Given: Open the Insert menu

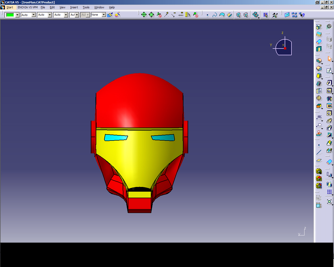Looking at the screenshot, I should pos(74,7).
